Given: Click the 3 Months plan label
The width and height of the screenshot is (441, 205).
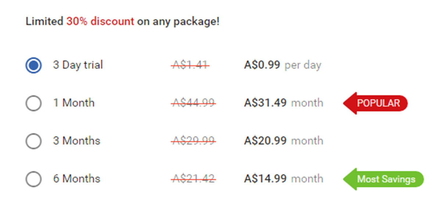Looking at the screenshot, I should tap(76, 141).
